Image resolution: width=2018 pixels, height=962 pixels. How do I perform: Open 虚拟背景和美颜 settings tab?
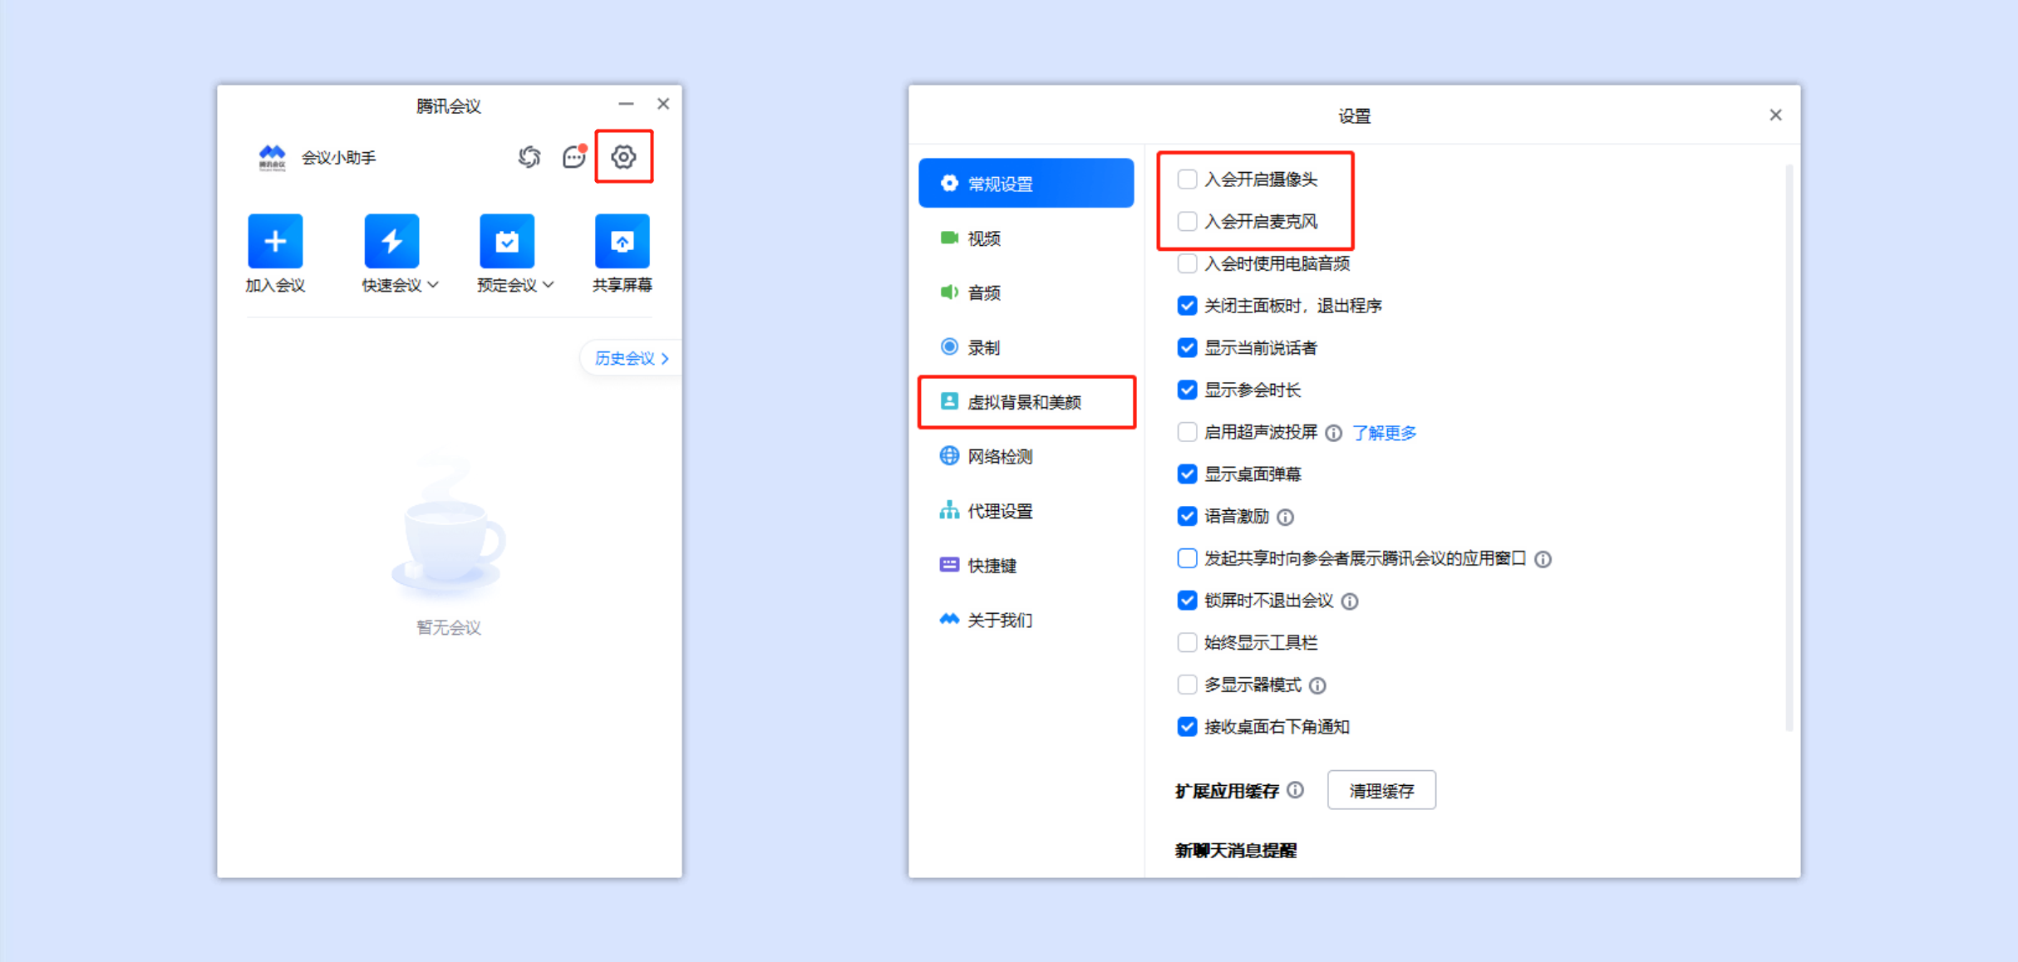[x=1026, y=402]
